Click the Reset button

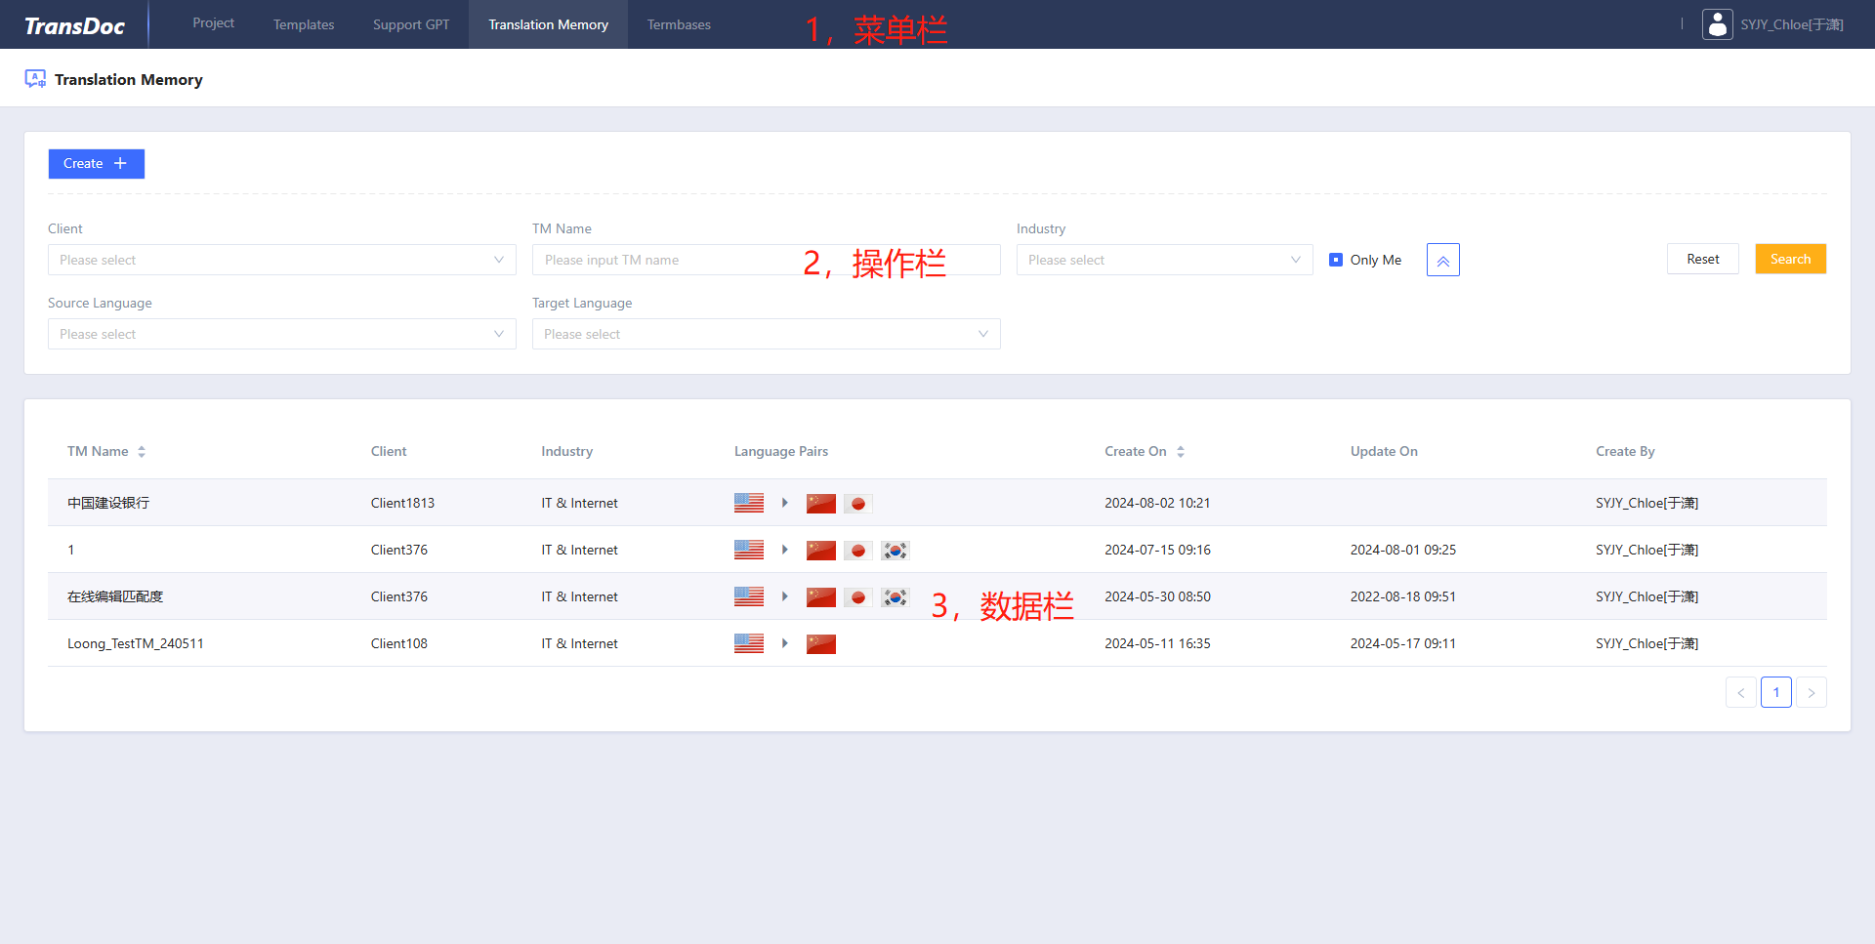click(1703, 259)
